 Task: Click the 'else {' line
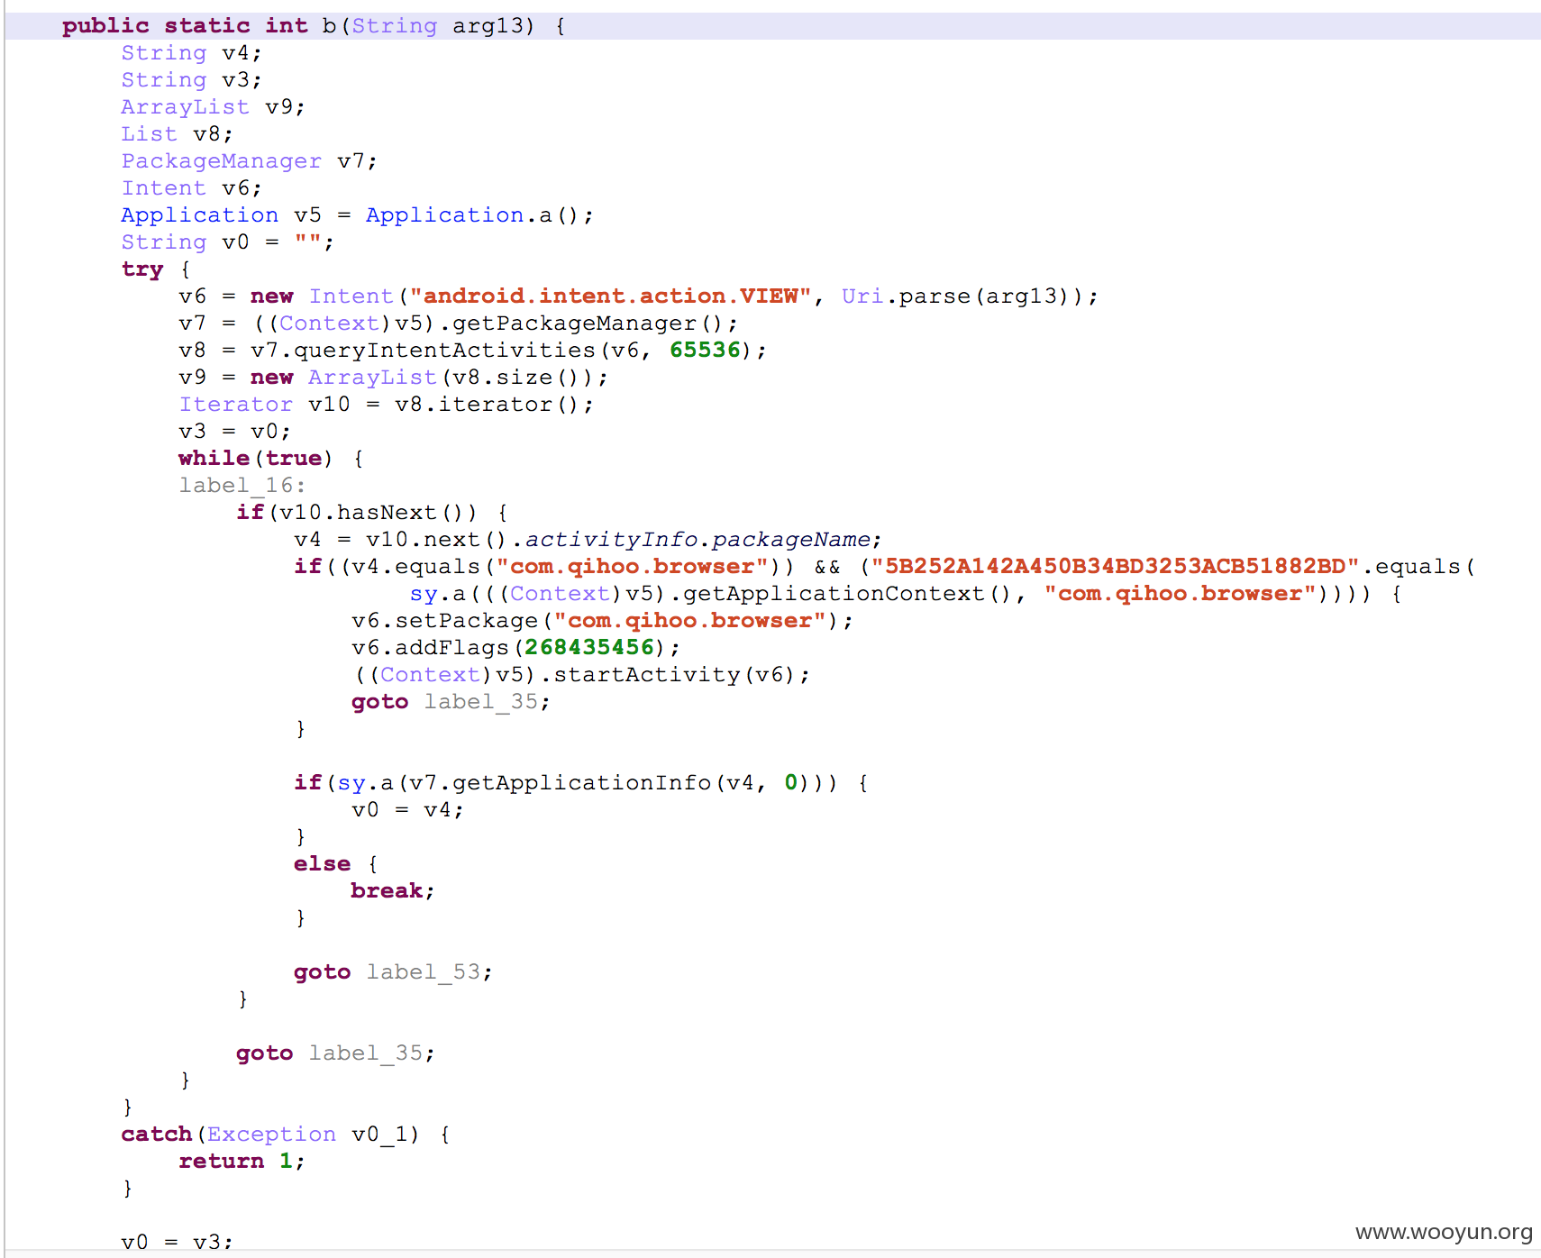pos(335,864)
